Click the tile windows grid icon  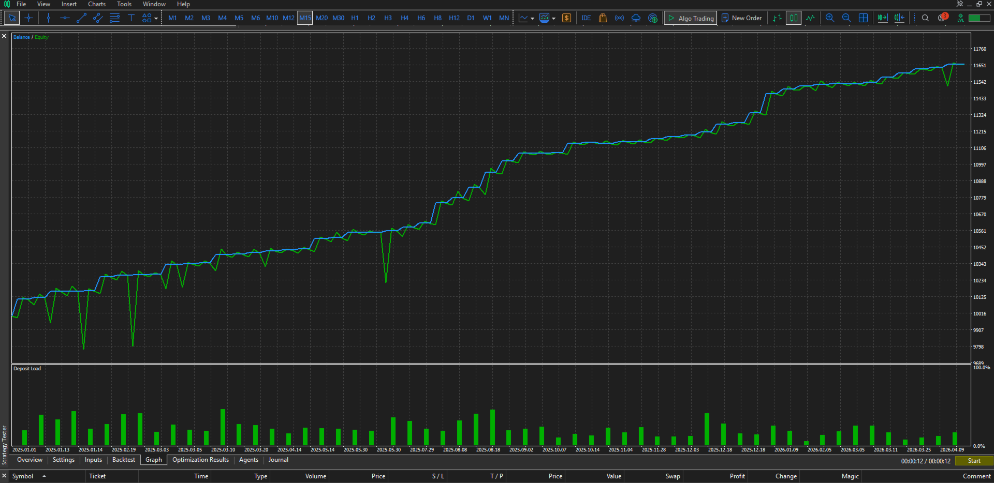pos(863,18)
